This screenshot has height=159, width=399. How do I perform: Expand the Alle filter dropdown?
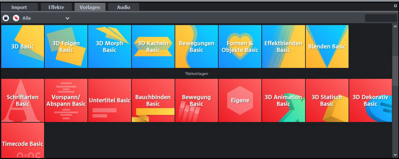coord(46,18)
